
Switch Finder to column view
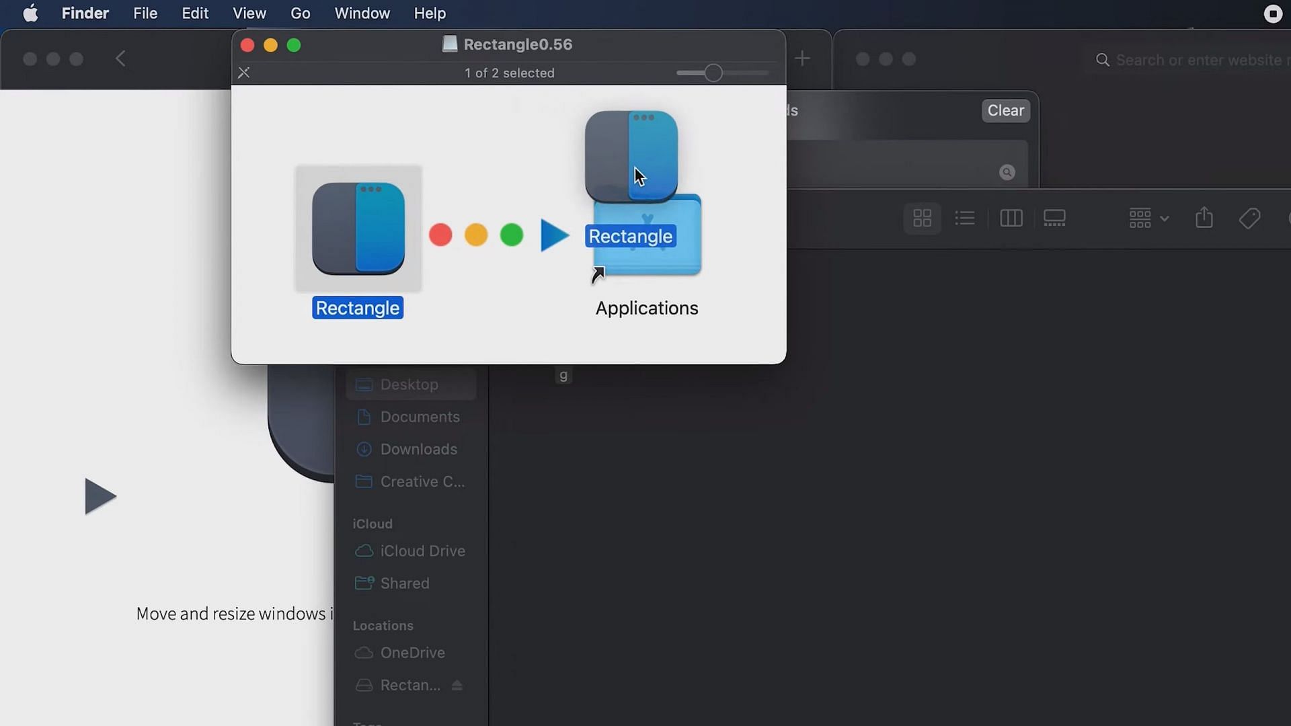(x=1011, y=218)
